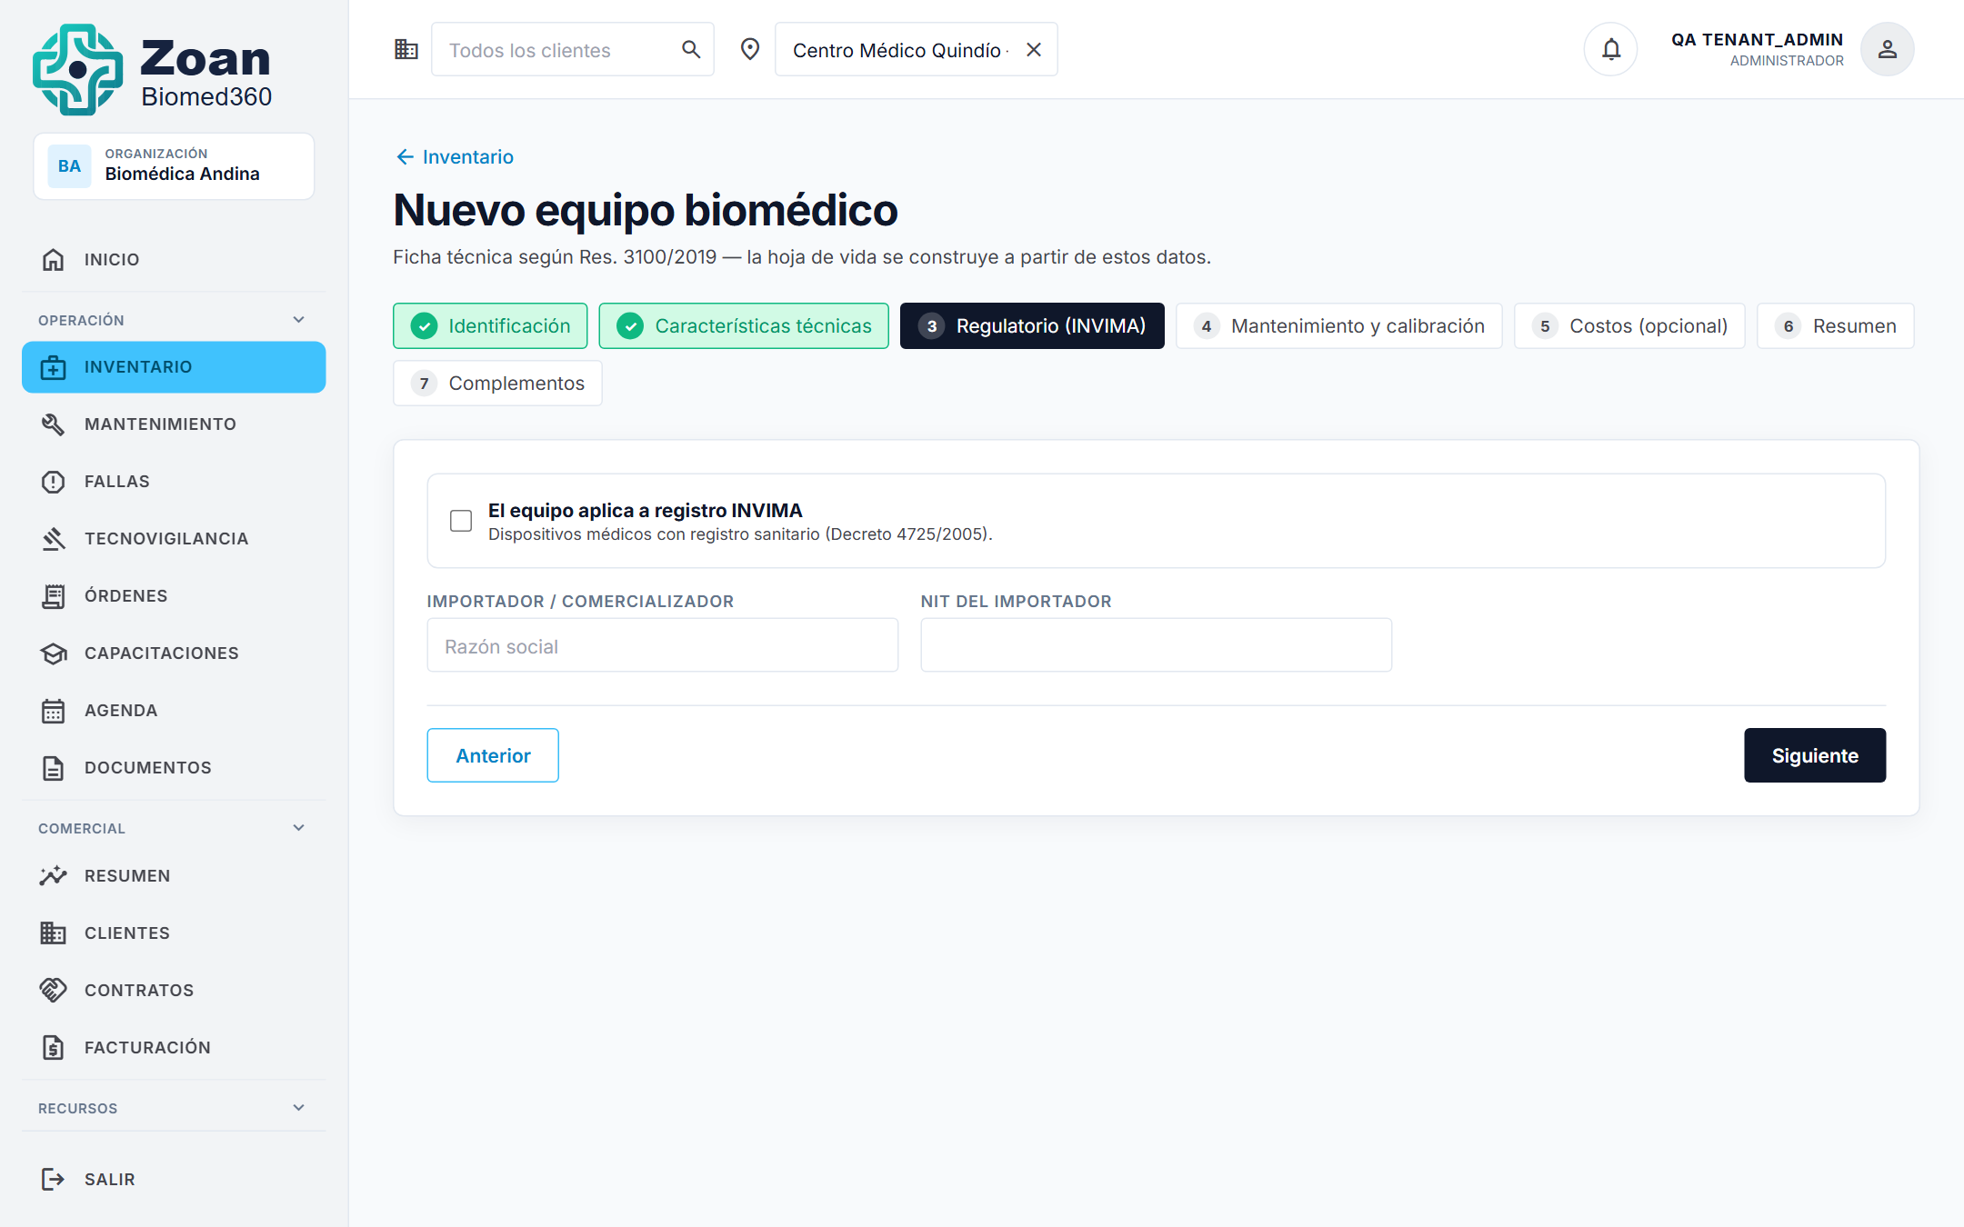Open the user profile avatar
The height and width of the screenshot is (1227, 1964).
tap(1888, 49)
